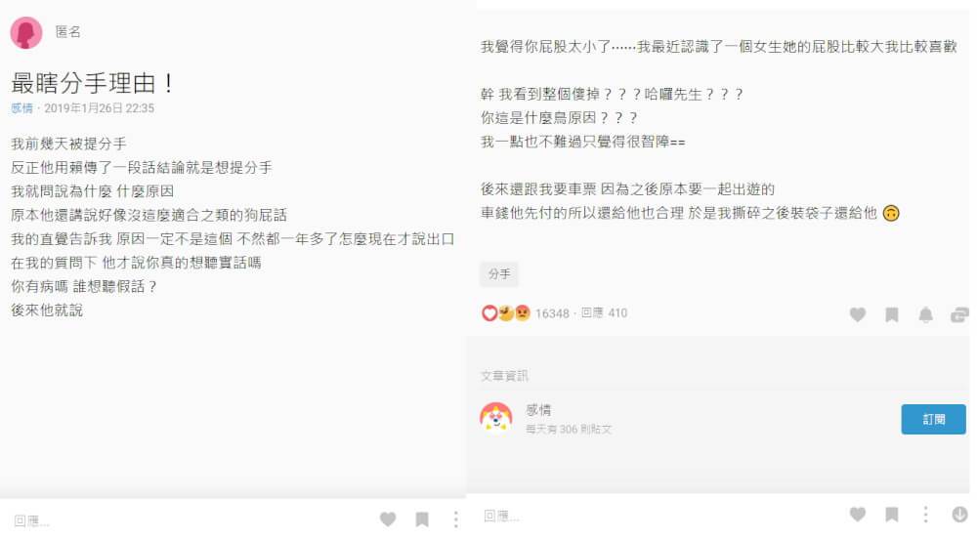Viewport: 977px width, 539px height.
Task: Click the share icon next to the bell
Action: [959, 315]
